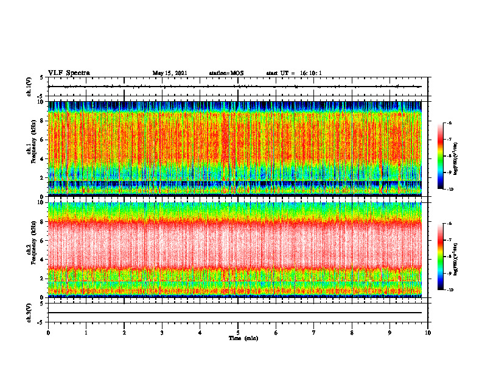
Task: Click the ch.1 spectrogram color scale bar
Action: pos(440,156)
